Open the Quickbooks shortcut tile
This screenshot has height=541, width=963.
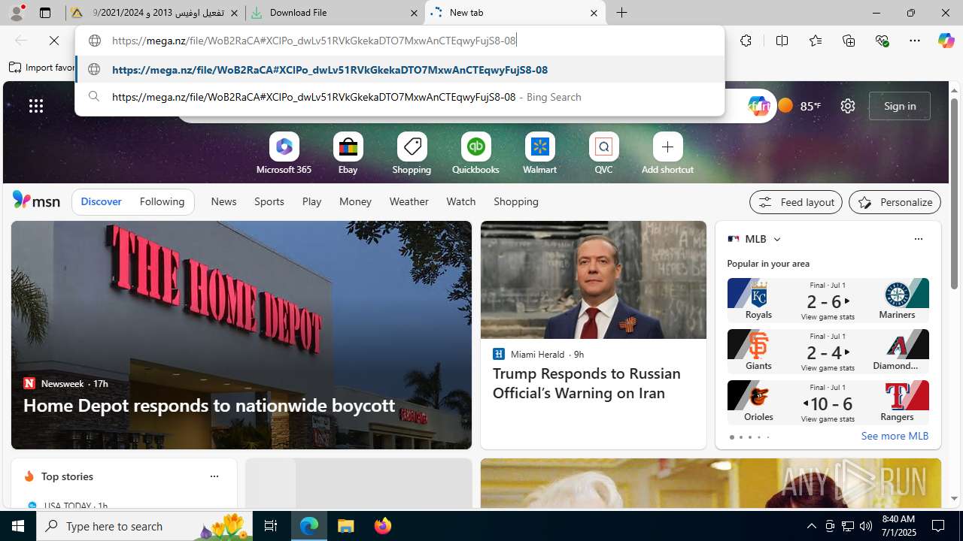point(475,155)
